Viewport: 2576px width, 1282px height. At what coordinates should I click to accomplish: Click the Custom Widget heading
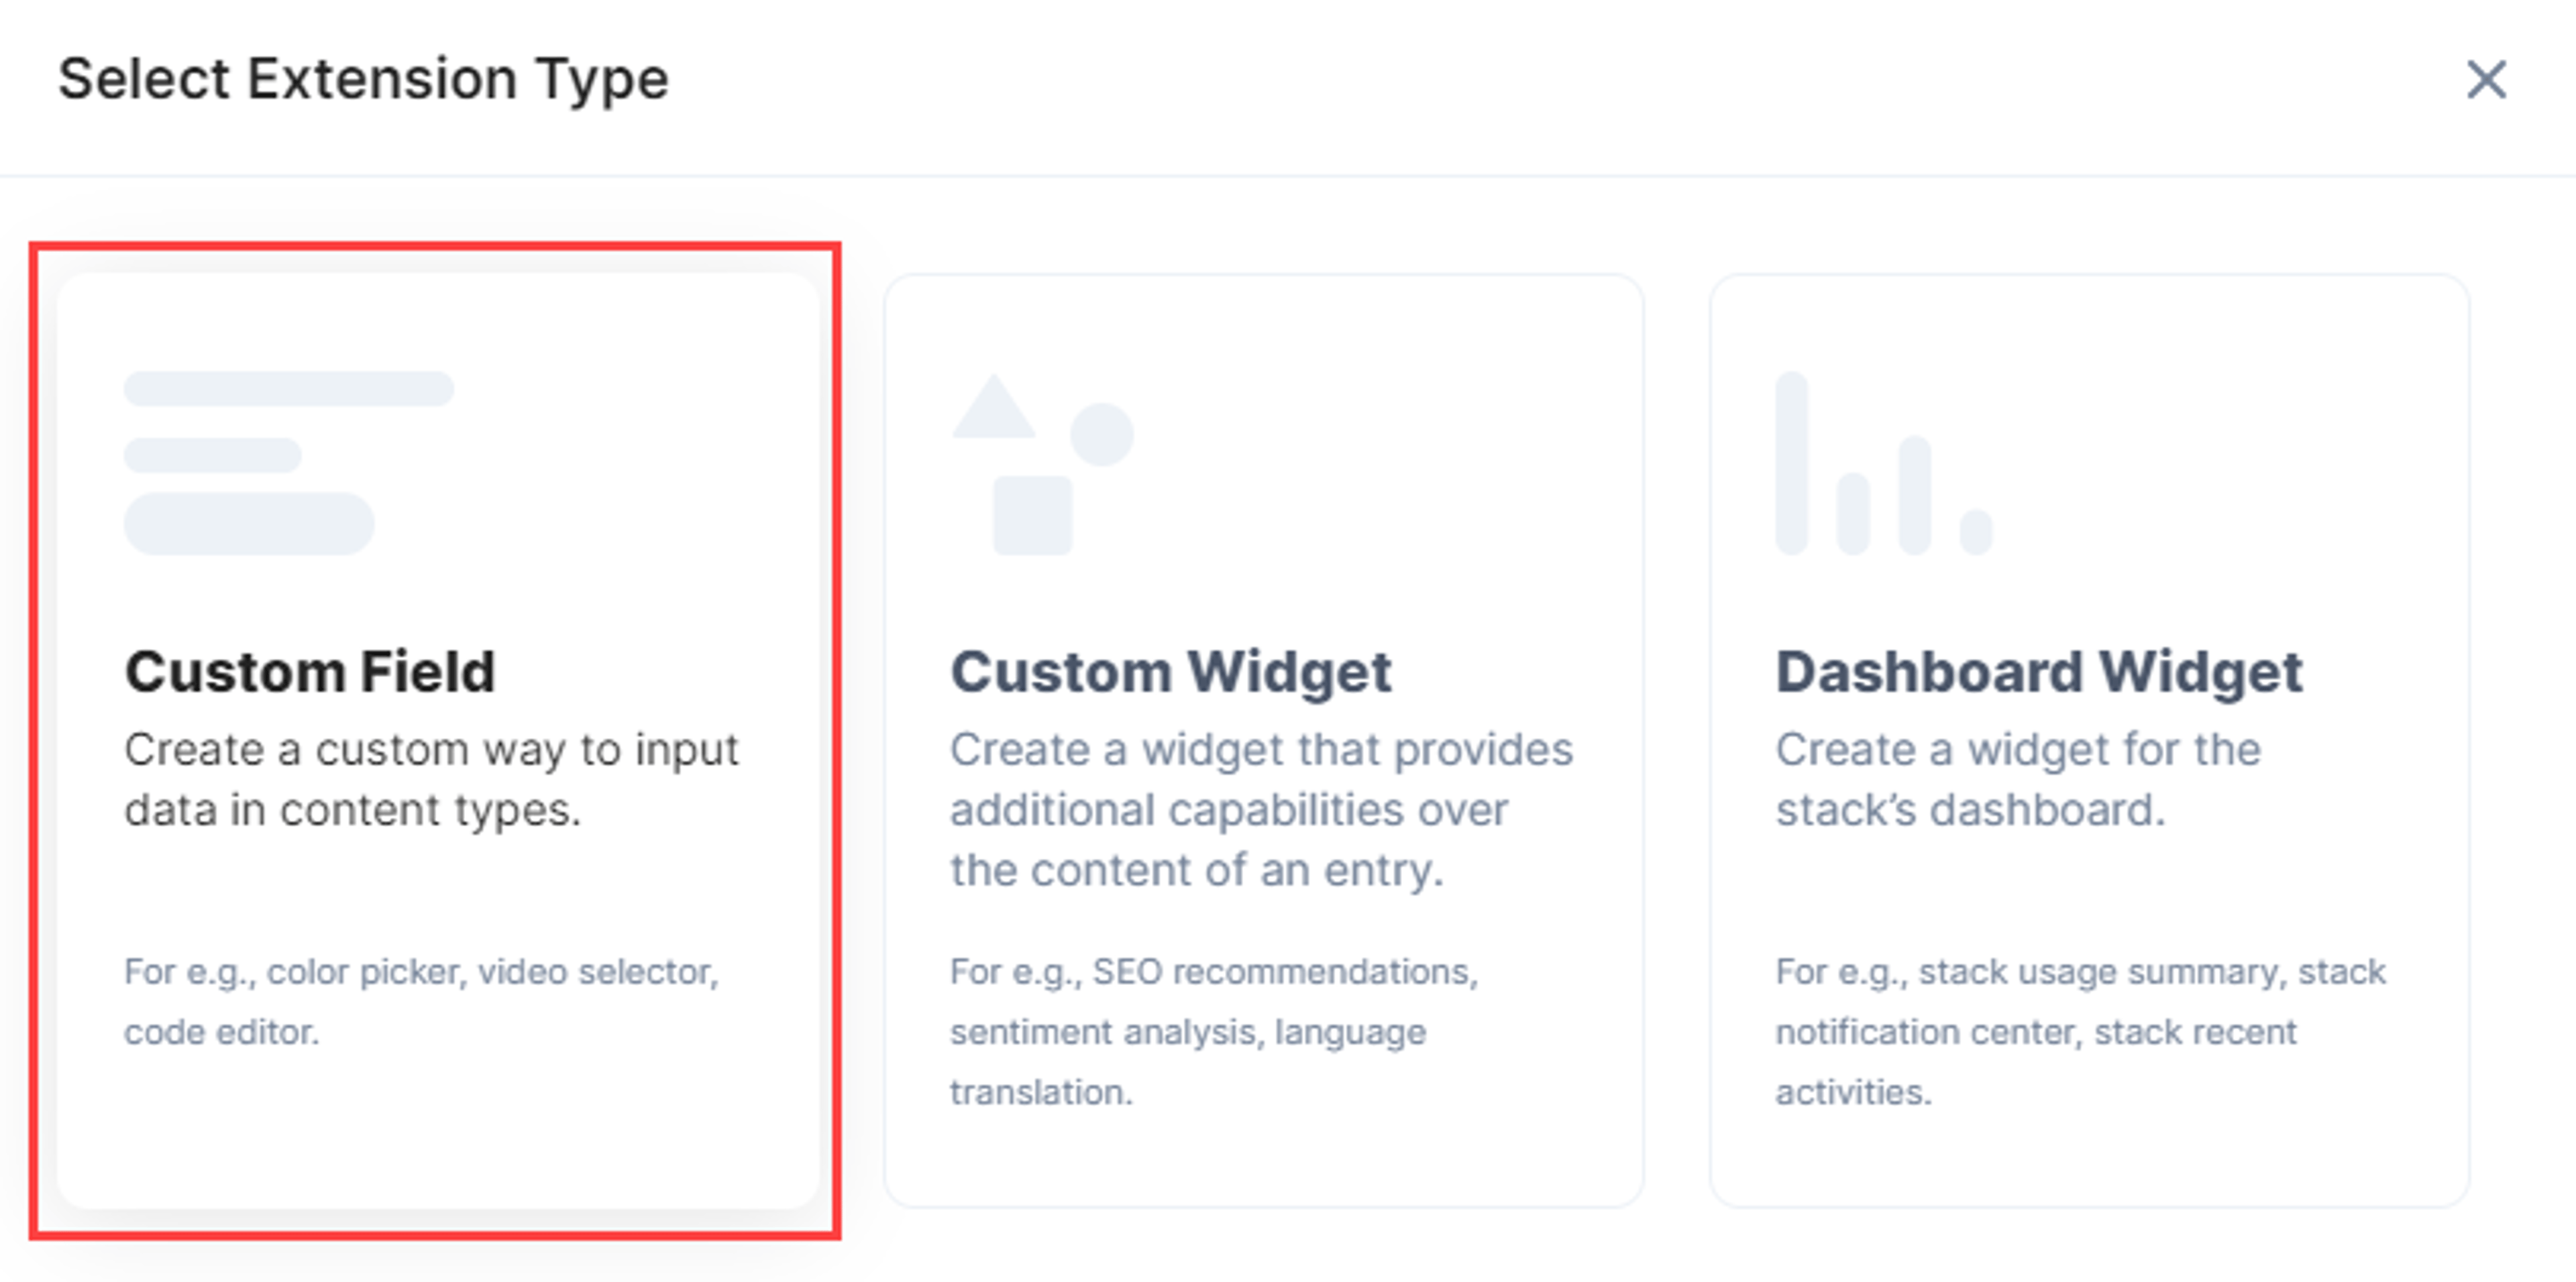1171,671
